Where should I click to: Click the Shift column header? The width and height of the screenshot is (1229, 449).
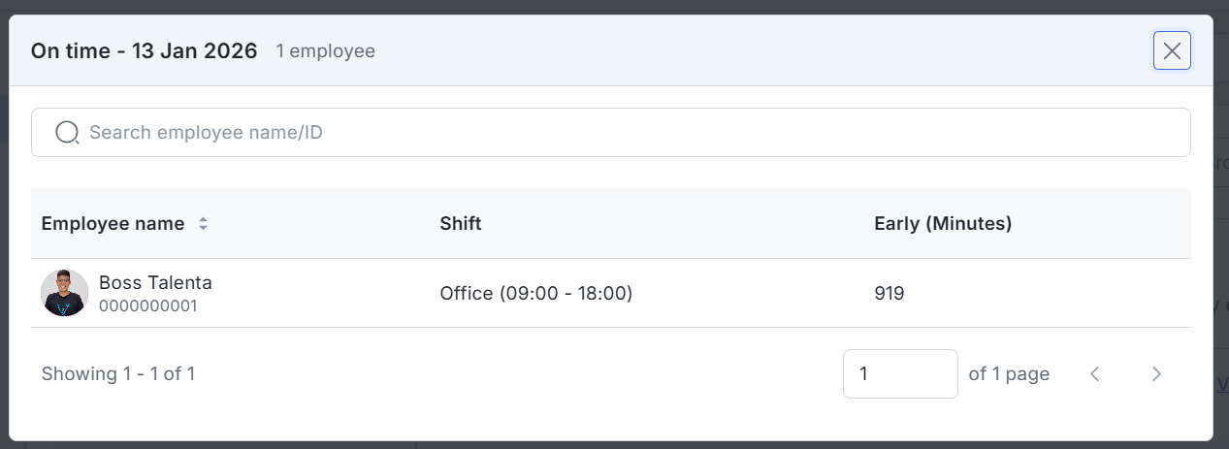(x=461, y=224)
